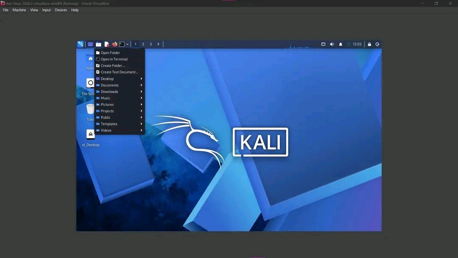Screen dimensions: 458x258
Task: Open VirtualBox Machine menu
Action: point(19,10)
